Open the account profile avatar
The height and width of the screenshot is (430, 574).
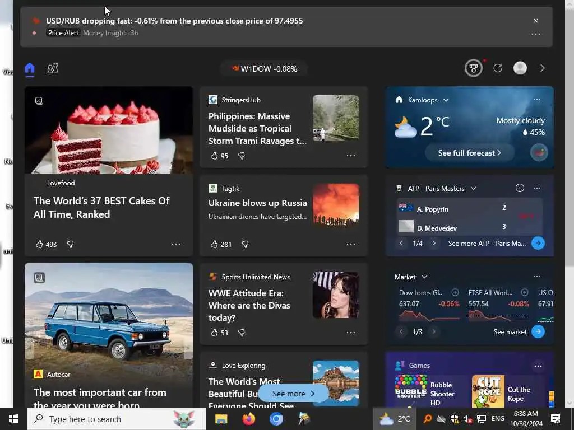pyautogui.click(x=520, y=68)
